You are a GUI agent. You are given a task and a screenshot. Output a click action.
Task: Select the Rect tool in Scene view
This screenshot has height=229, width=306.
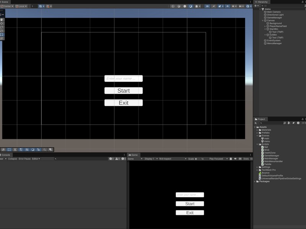click(x=2, y=35)
